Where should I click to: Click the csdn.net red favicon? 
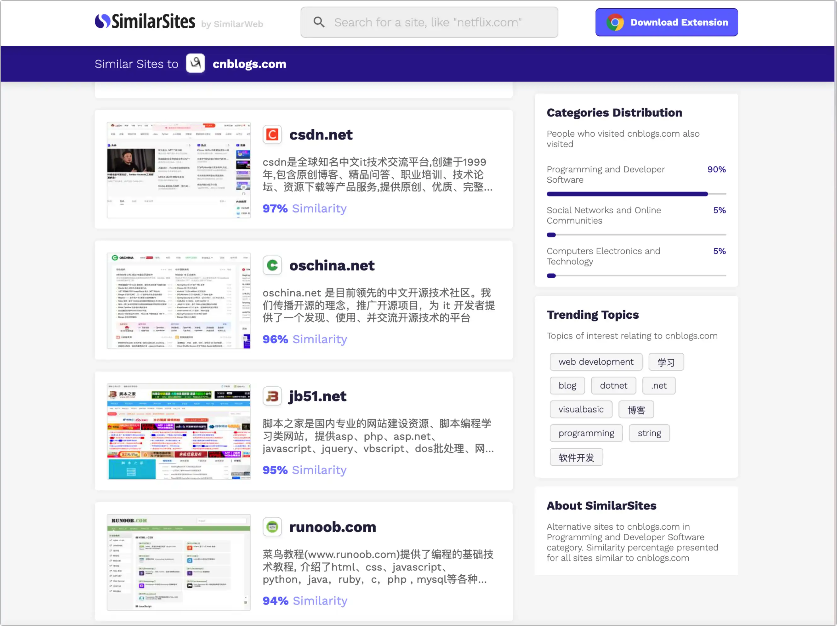pos(272,135)
